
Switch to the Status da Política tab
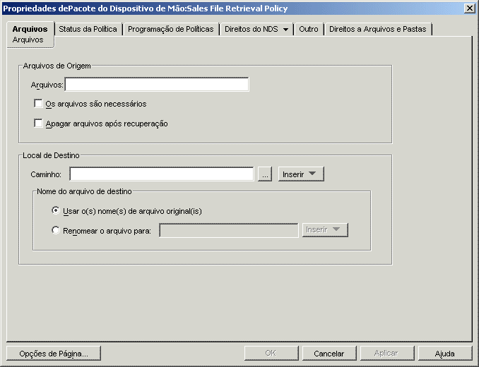click(x=88, y=29)
